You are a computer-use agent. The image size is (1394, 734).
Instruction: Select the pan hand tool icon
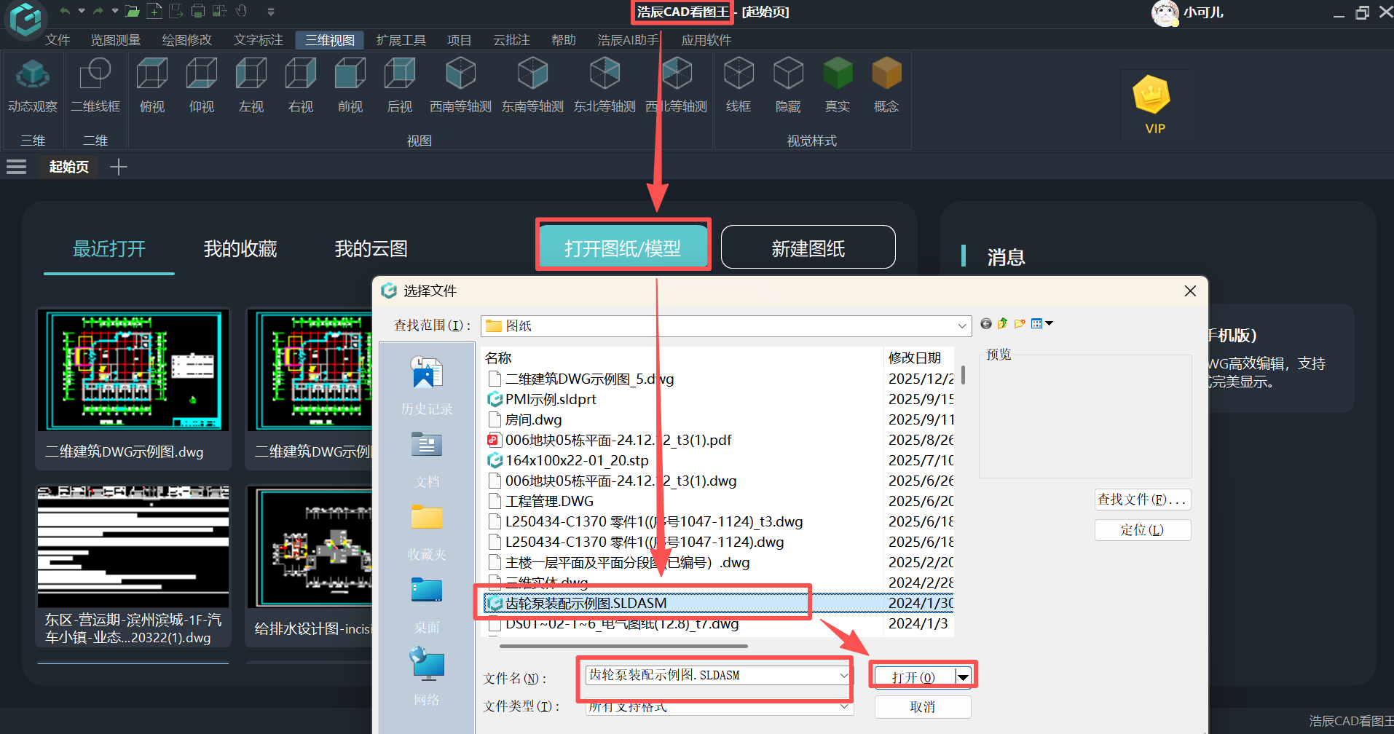[x=242, y=11]
